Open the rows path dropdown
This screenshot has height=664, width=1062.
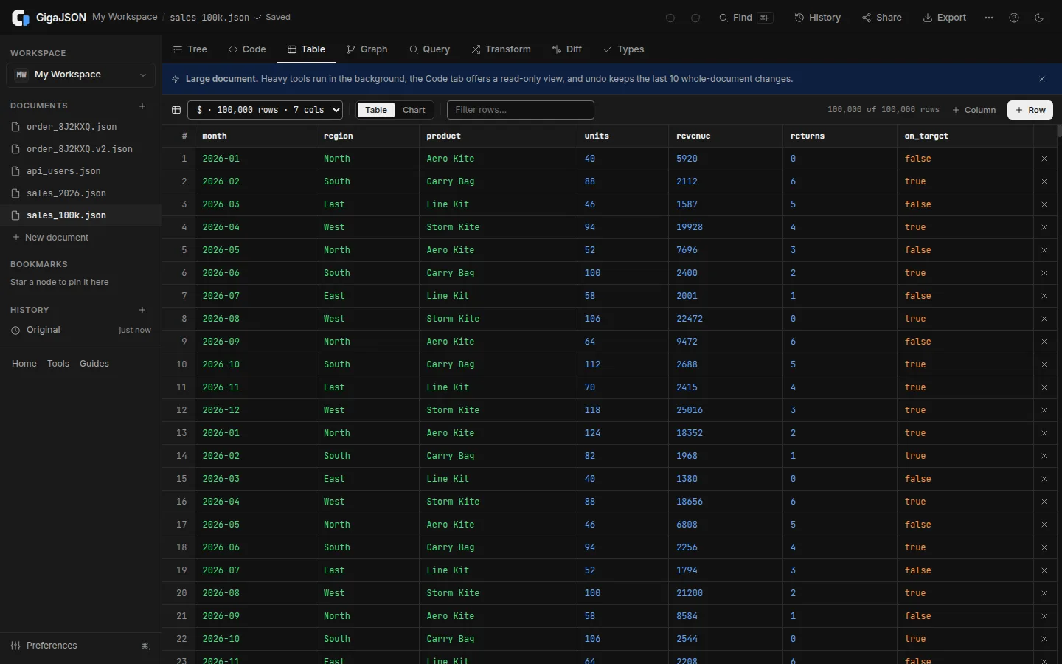(x=265, y=110)
